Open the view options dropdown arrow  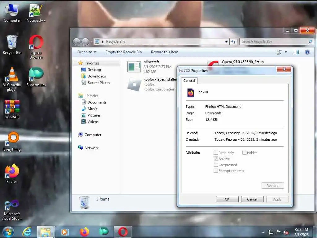286,52
